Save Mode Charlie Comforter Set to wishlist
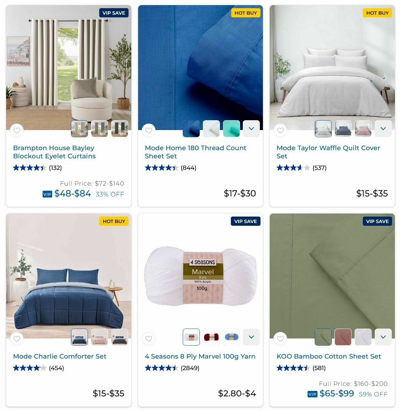 pyautogui.click(x=17, y=339)
